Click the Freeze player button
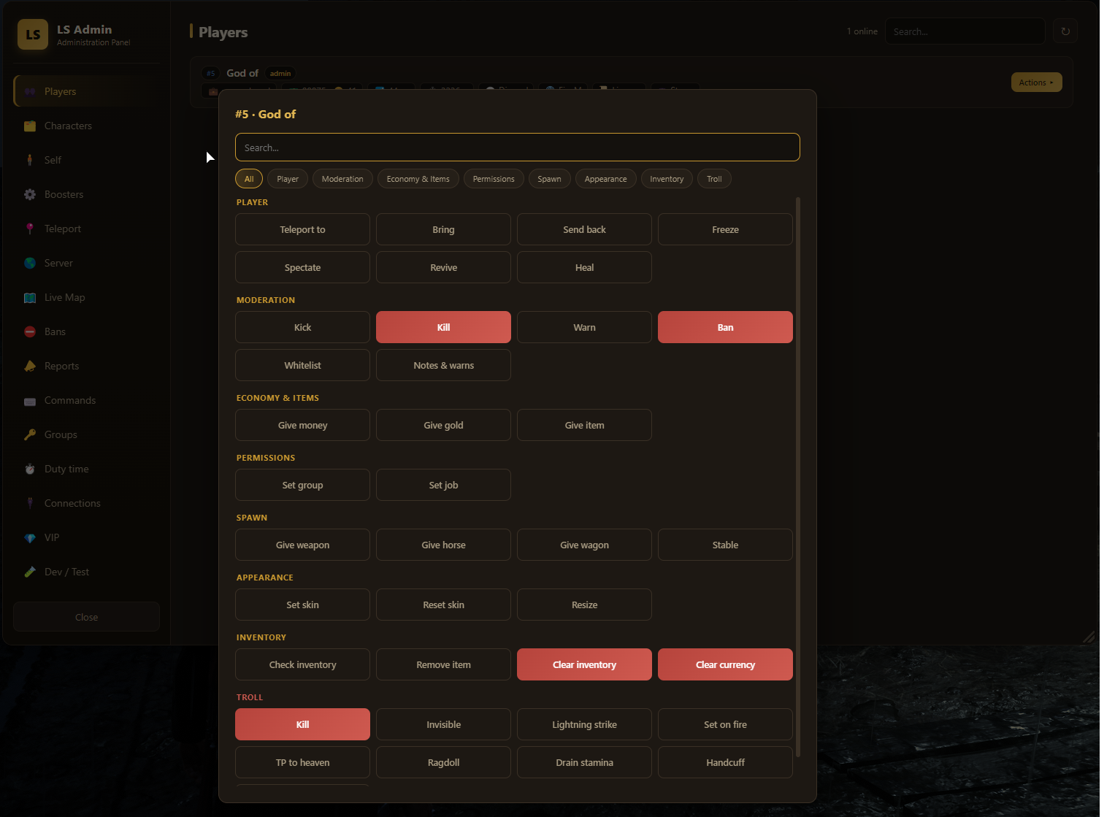 725,229
